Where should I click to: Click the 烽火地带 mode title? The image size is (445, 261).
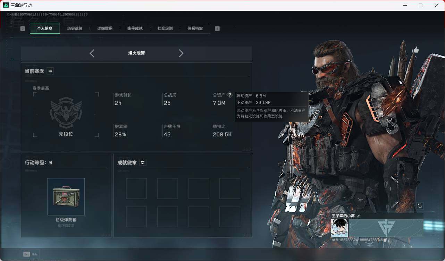tap(136, 53)
